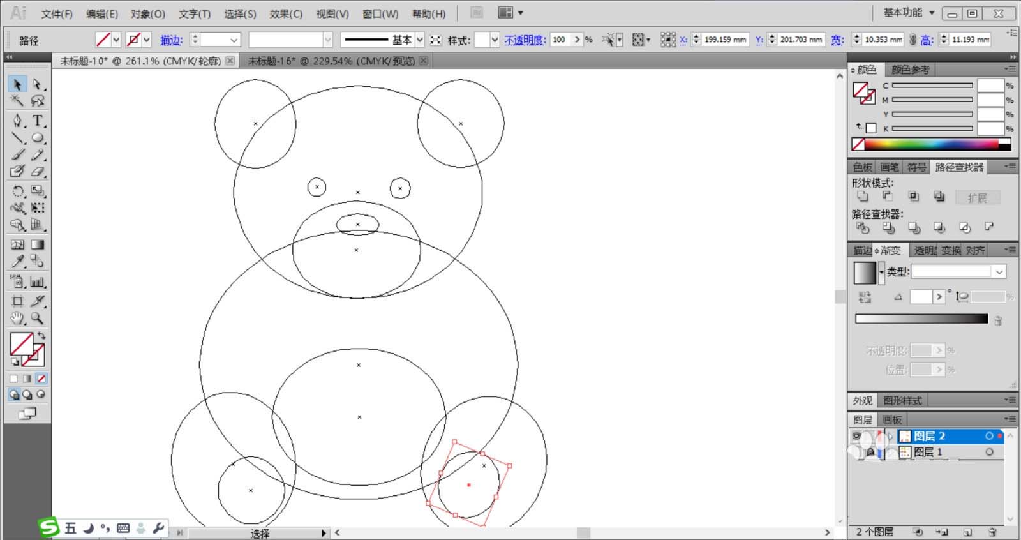The width and height of the screenshot is (1021, 540).
Task: Toggle the lock on 图层 1
Action: click(x=870, y=452)
